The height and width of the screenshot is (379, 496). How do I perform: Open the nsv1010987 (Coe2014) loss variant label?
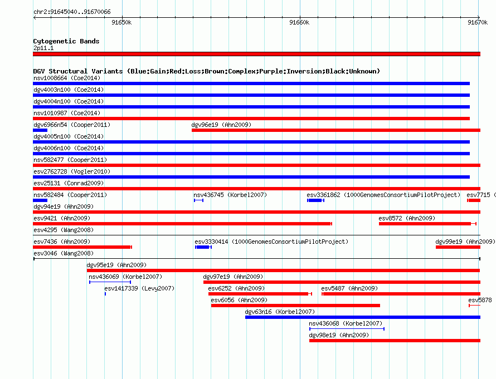point(67,113)
